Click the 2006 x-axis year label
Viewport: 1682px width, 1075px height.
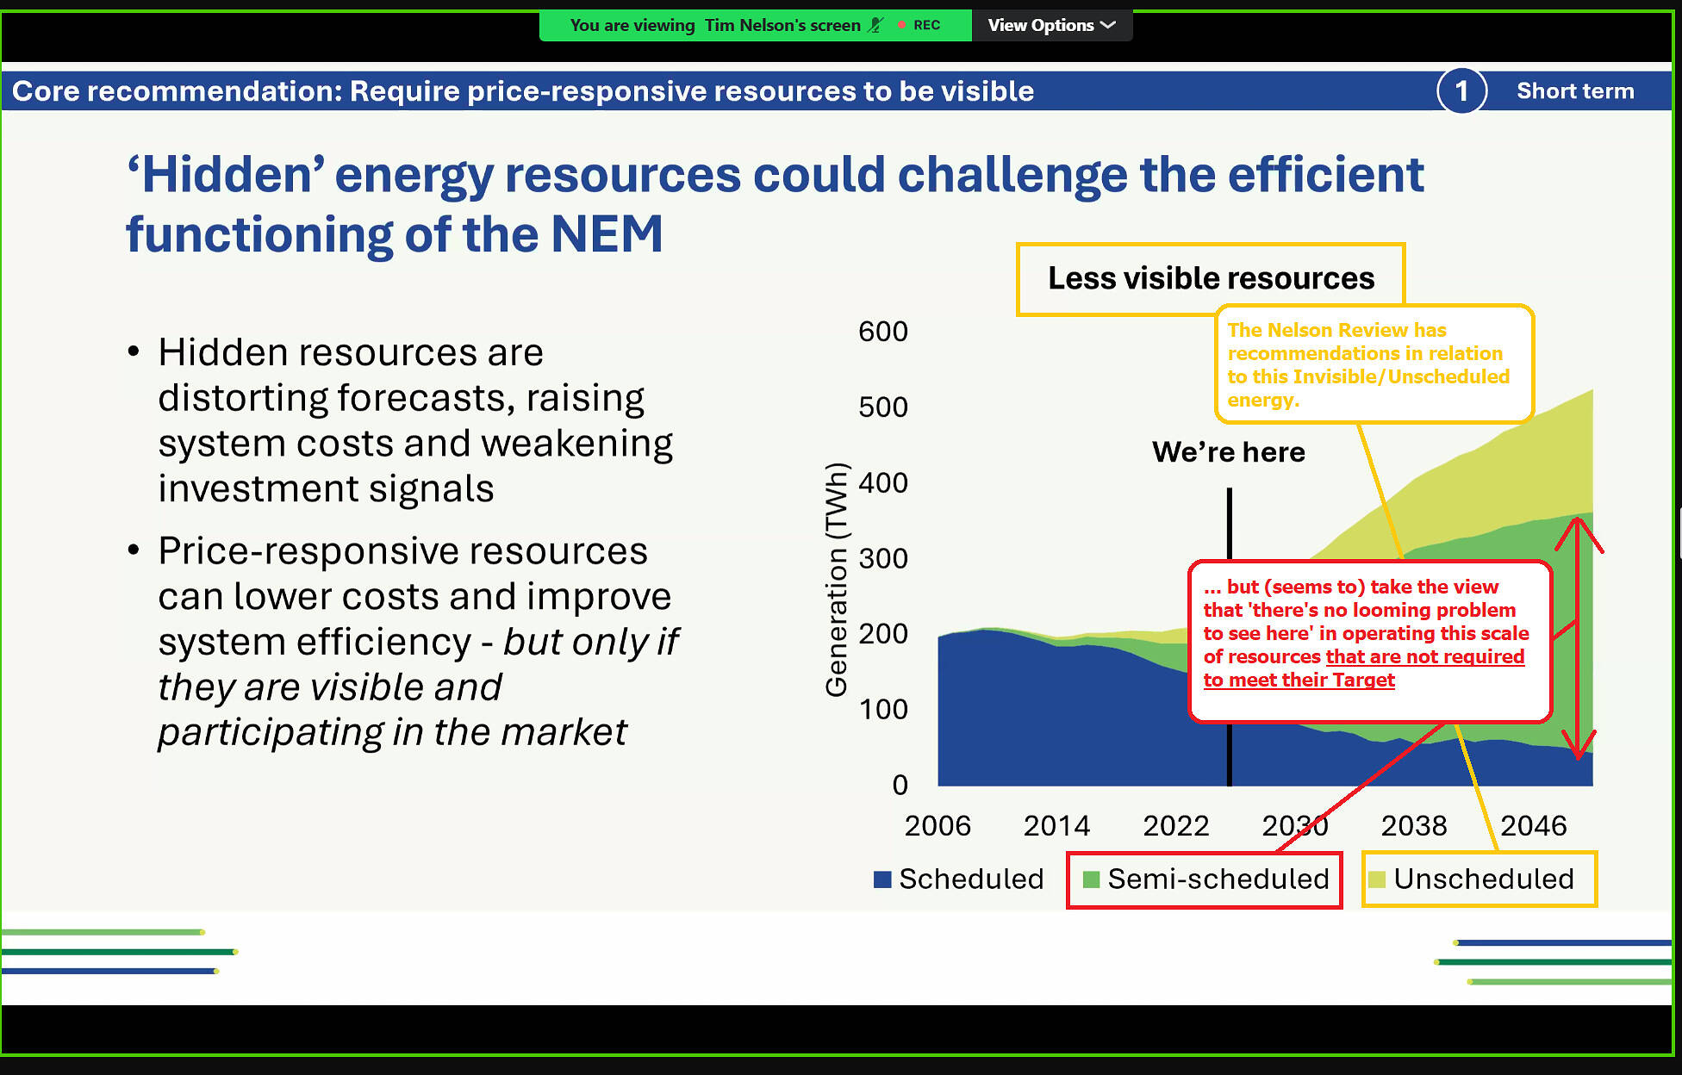(938, 825)
